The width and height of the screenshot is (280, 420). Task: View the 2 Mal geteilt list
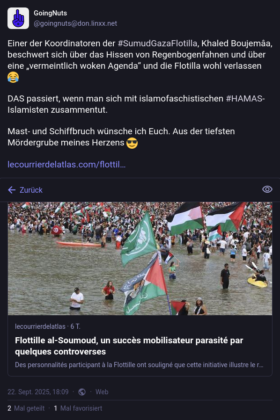(x=26, y=408)
